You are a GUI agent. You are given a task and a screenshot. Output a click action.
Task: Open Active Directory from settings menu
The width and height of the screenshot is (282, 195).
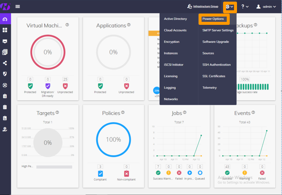175,19
